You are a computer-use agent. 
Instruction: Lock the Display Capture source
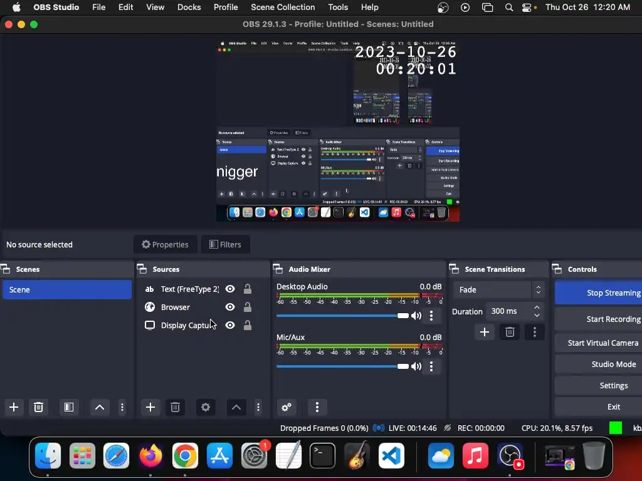247,325
